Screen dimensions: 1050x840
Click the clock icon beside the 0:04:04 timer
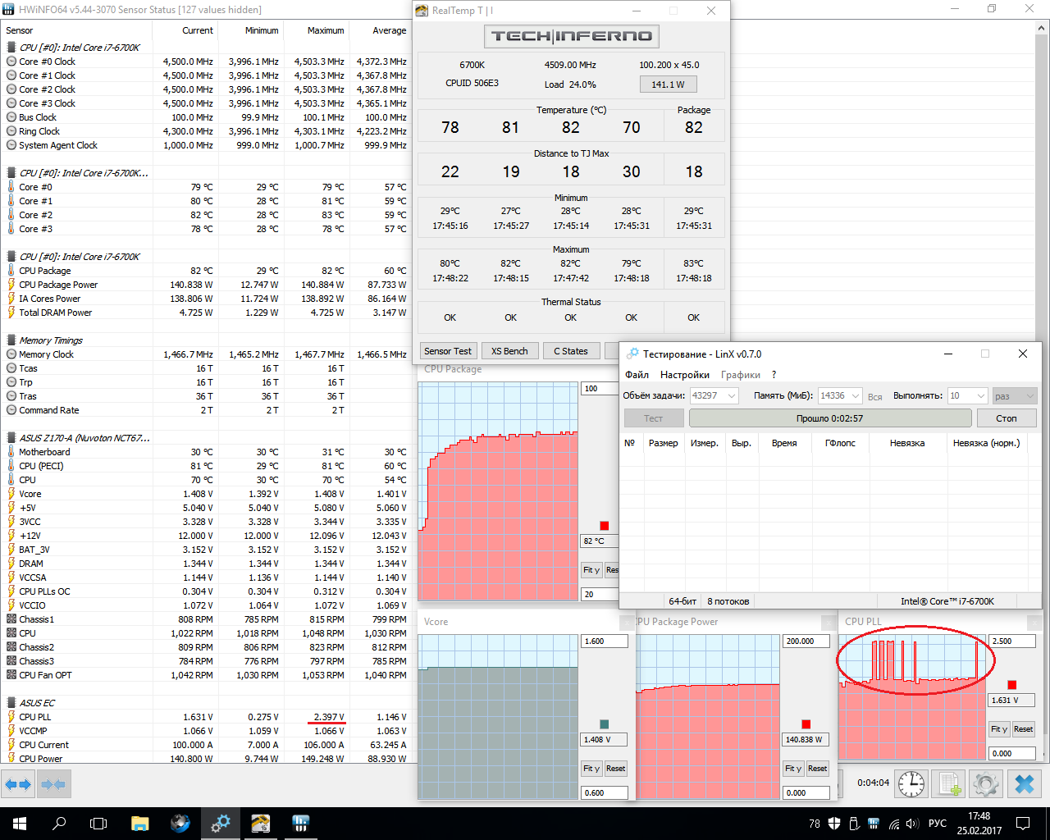click(911, 783)
